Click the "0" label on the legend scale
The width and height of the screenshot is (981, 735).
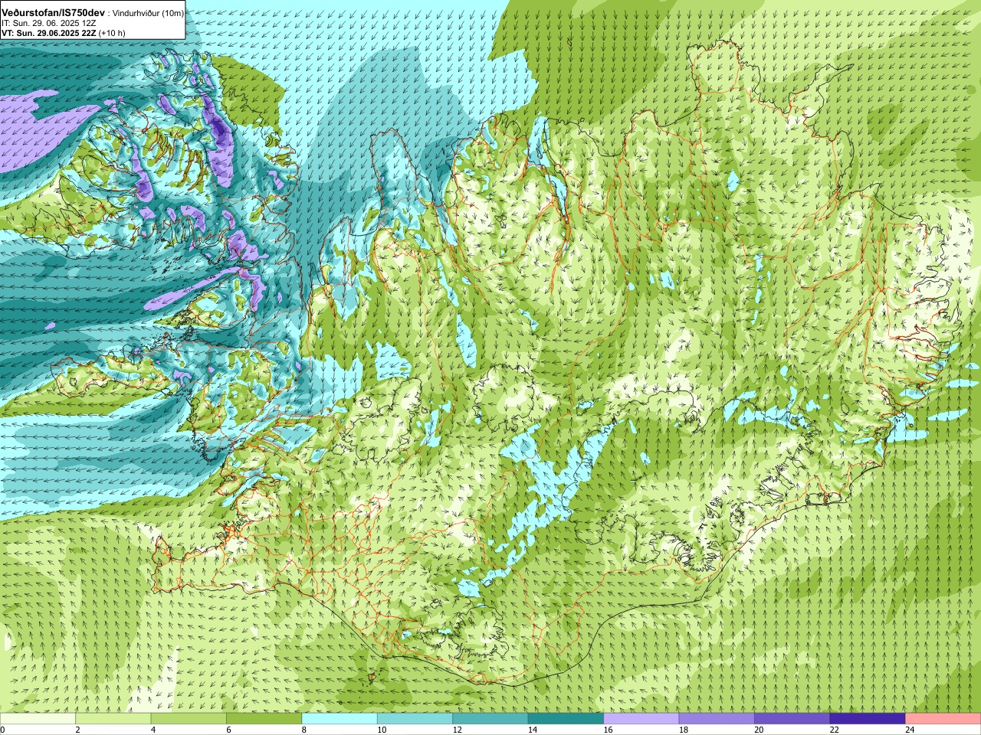click(x=2, y=730)
